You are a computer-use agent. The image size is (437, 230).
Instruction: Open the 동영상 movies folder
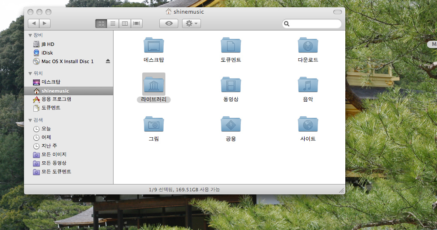(230, 85)
